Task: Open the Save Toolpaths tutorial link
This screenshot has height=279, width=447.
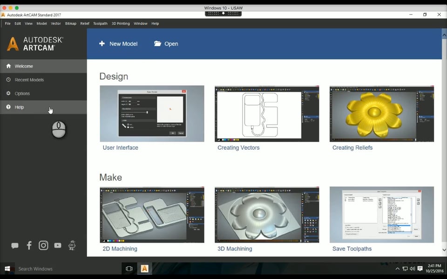Action: (352, 249)
